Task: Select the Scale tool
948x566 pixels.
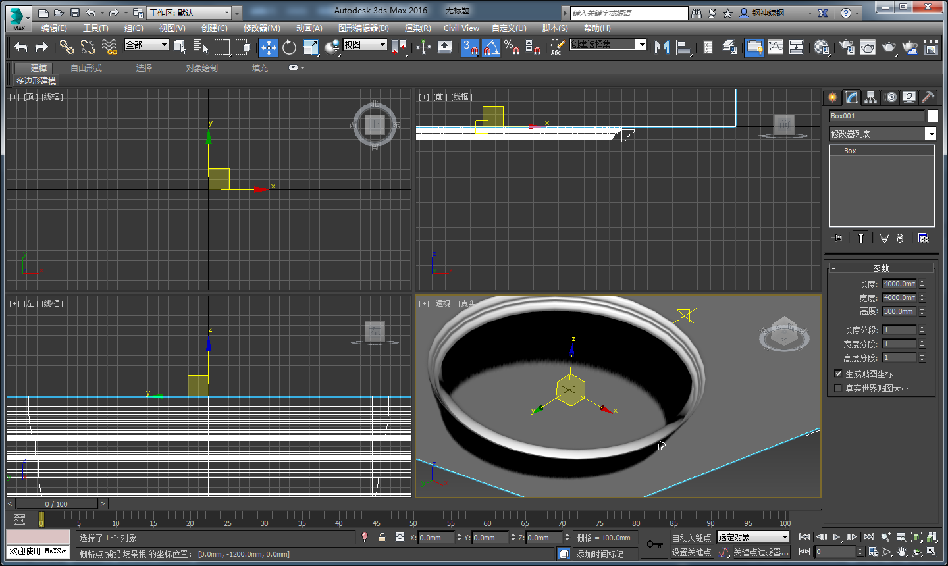Action: pos(311,47)
